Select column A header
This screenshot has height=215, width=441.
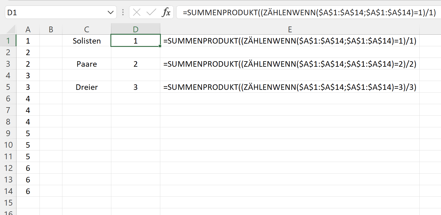[x=28, y=29]
